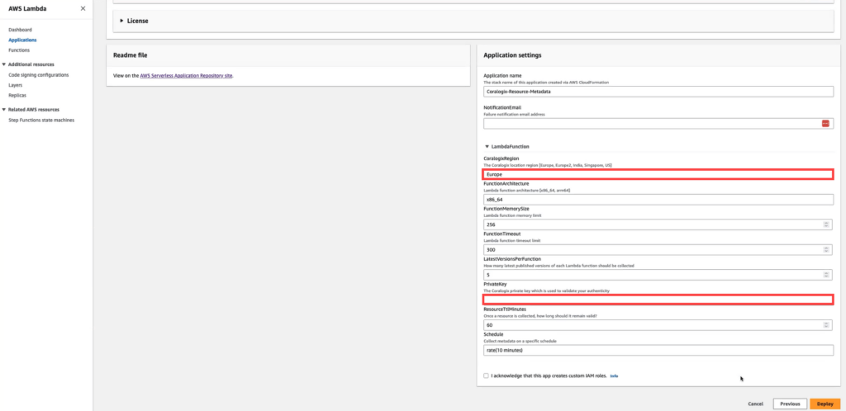The image size is (846, 411).
Task: Click red password manager icon in NotificationEmail
Action: coord(825,123)
